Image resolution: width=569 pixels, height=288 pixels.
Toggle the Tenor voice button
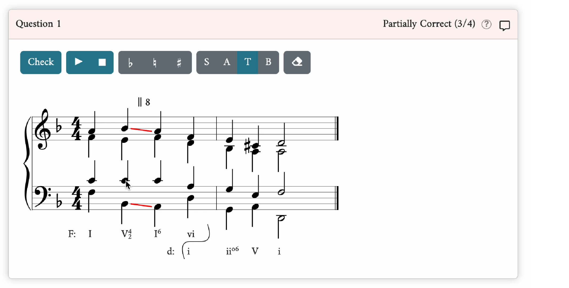pos(247,62)
